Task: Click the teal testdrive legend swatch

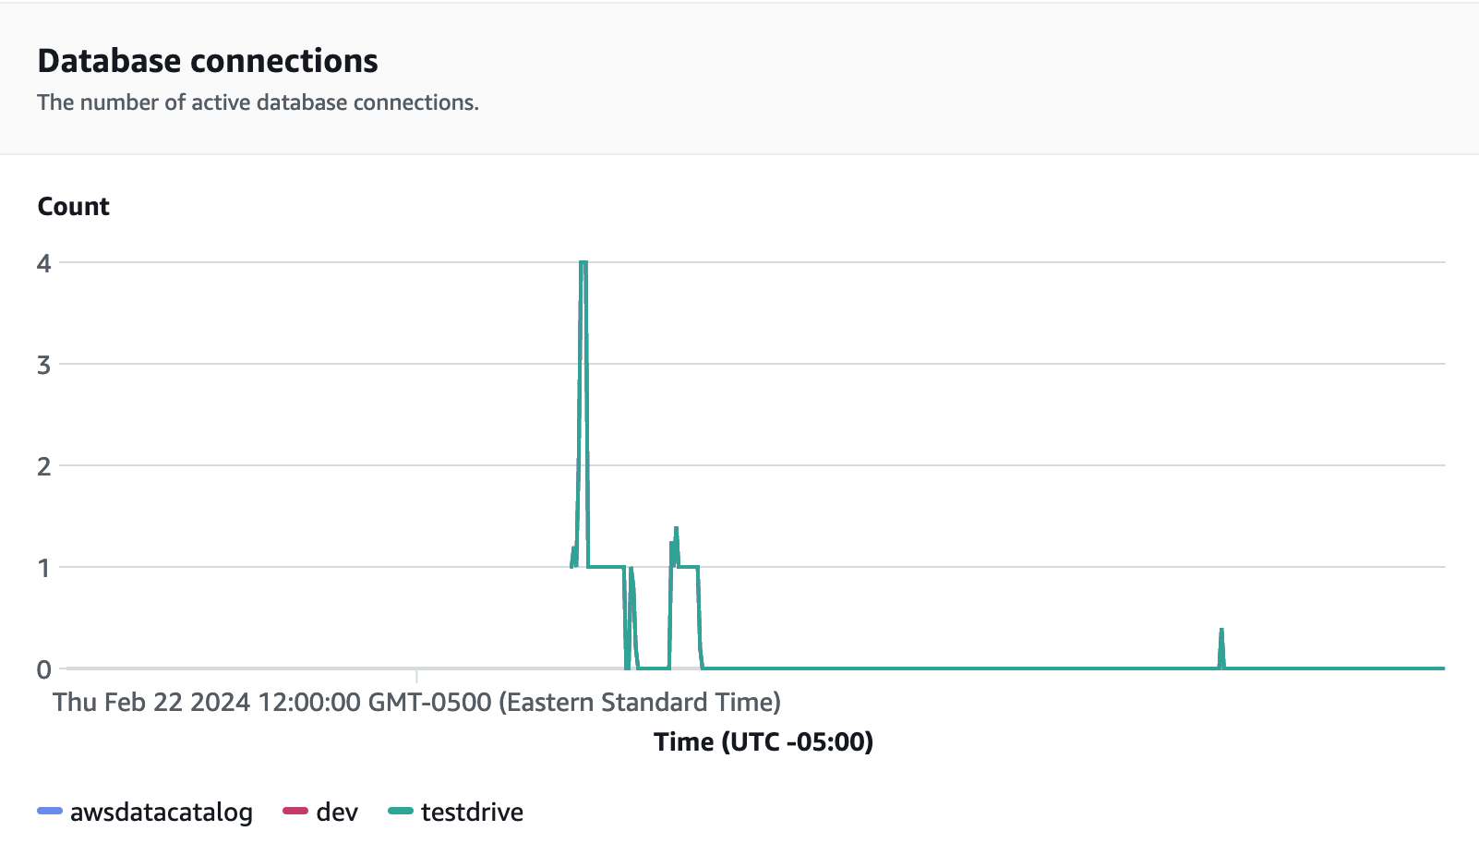Action: pyautogui.click(x=401, y=812)
